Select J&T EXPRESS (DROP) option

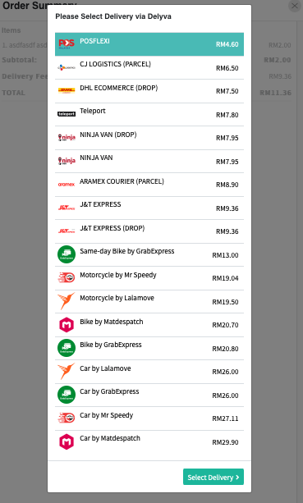click(x=149, y=231)
